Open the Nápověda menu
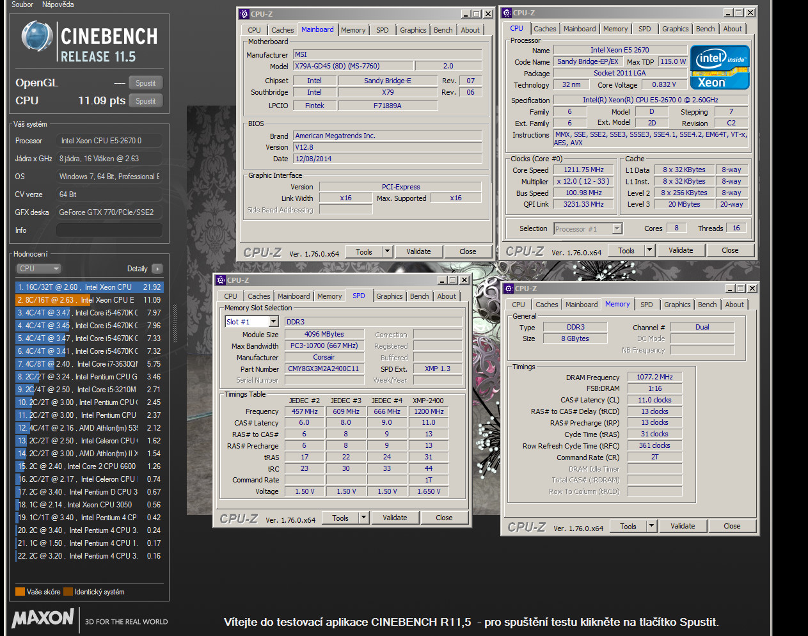Image resolution: width=808 pixels, height=636 pixels. [x=58, y=4]
